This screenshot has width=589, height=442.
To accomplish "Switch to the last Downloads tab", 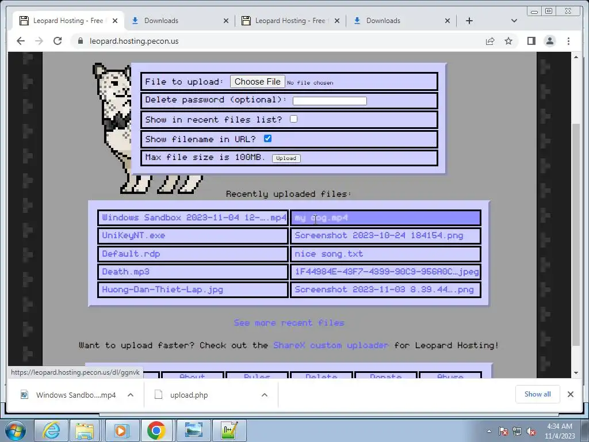I will point(401,21).
